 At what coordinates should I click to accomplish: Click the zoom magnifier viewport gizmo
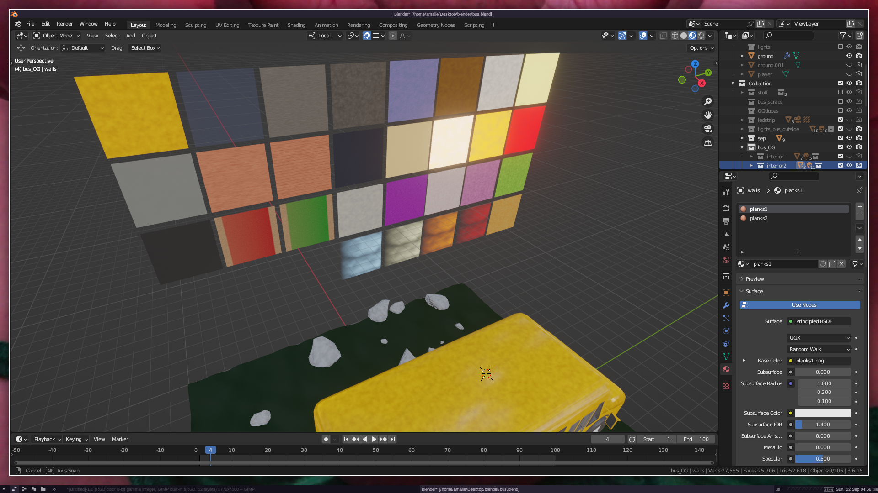[x=708, y=101]
